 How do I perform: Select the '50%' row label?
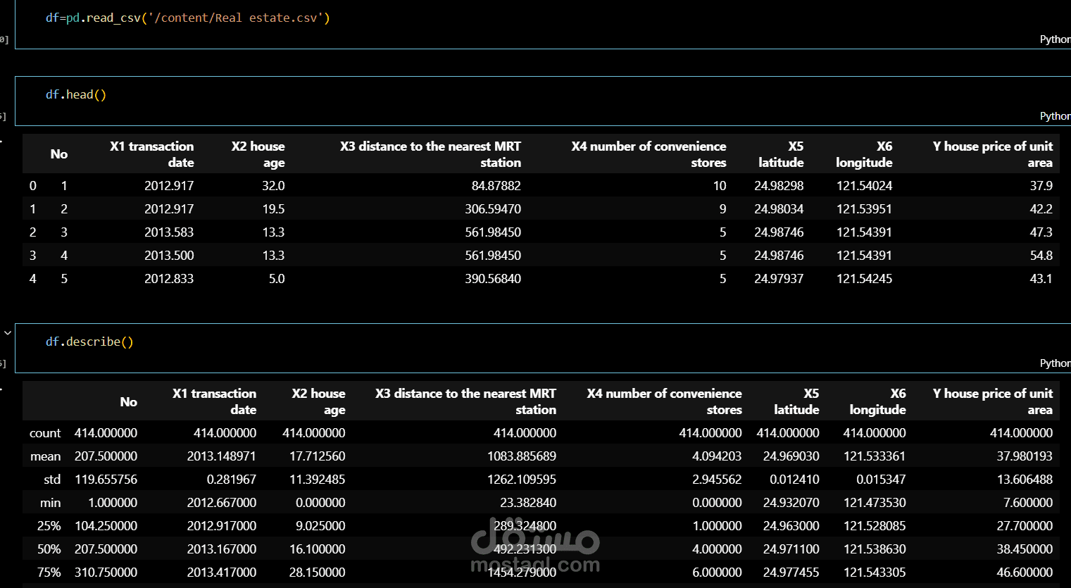click(x=49, y=549)
